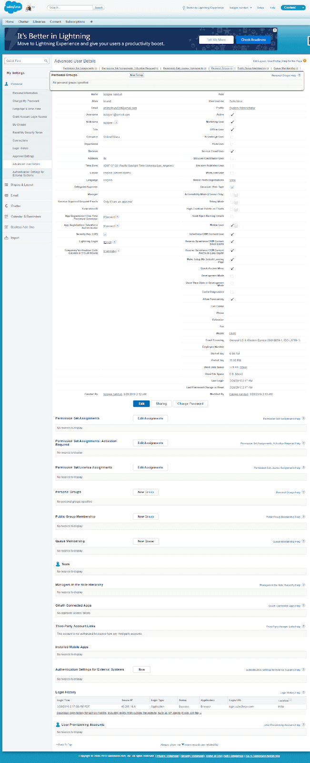Screen dimensions: 310x763
Task: Click the Chatter sidebar icon
Action: (7, 206)
